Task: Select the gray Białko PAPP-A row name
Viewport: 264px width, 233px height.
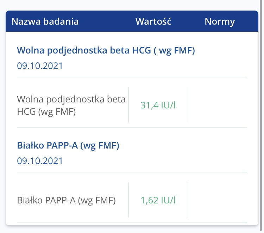Action: point(67,201)
